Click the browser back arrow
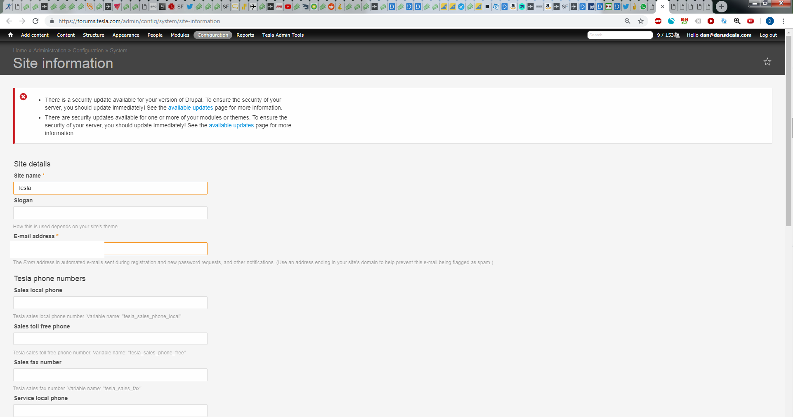The height and width of the screenshot is (417, 793). pos(9,21)
